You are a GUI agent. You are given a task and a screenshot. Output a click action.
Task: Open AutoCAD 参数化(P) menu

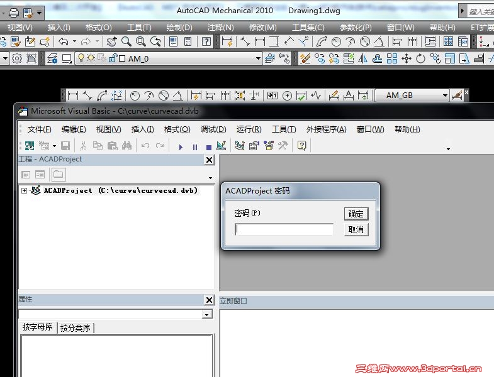click(x=356, y=28)
